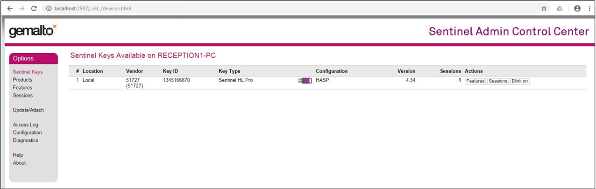Open Diagnostics from the sidebar
This screenshot has width=596, height=189.
[26, 140]
